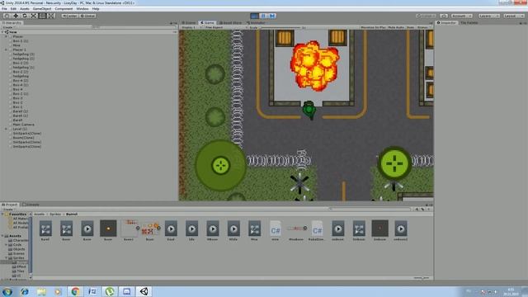Select the RadialZone C# script asset

click(317, 230)
